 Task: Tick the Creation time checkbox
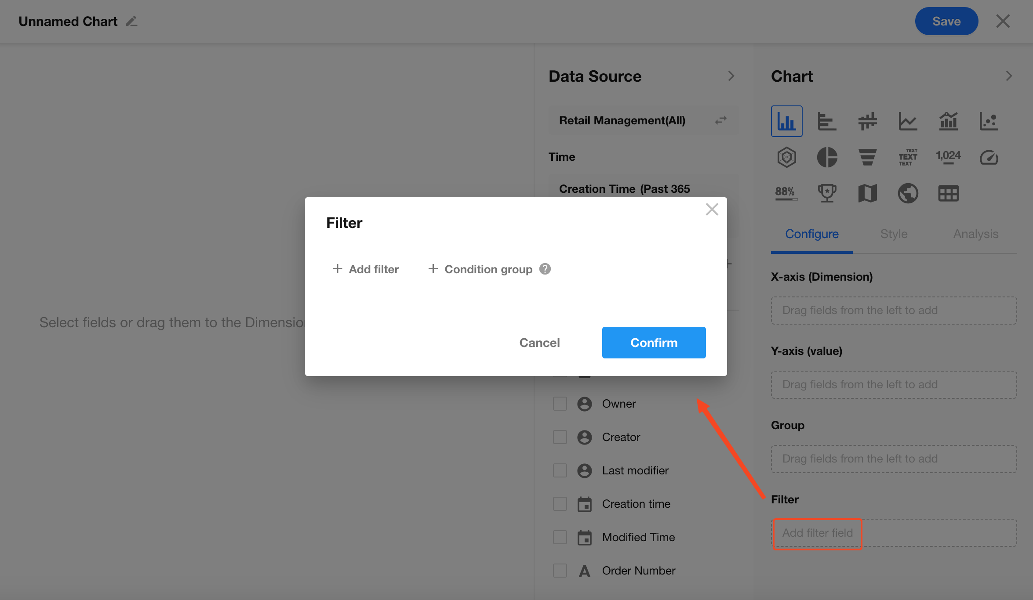(560, 504)
